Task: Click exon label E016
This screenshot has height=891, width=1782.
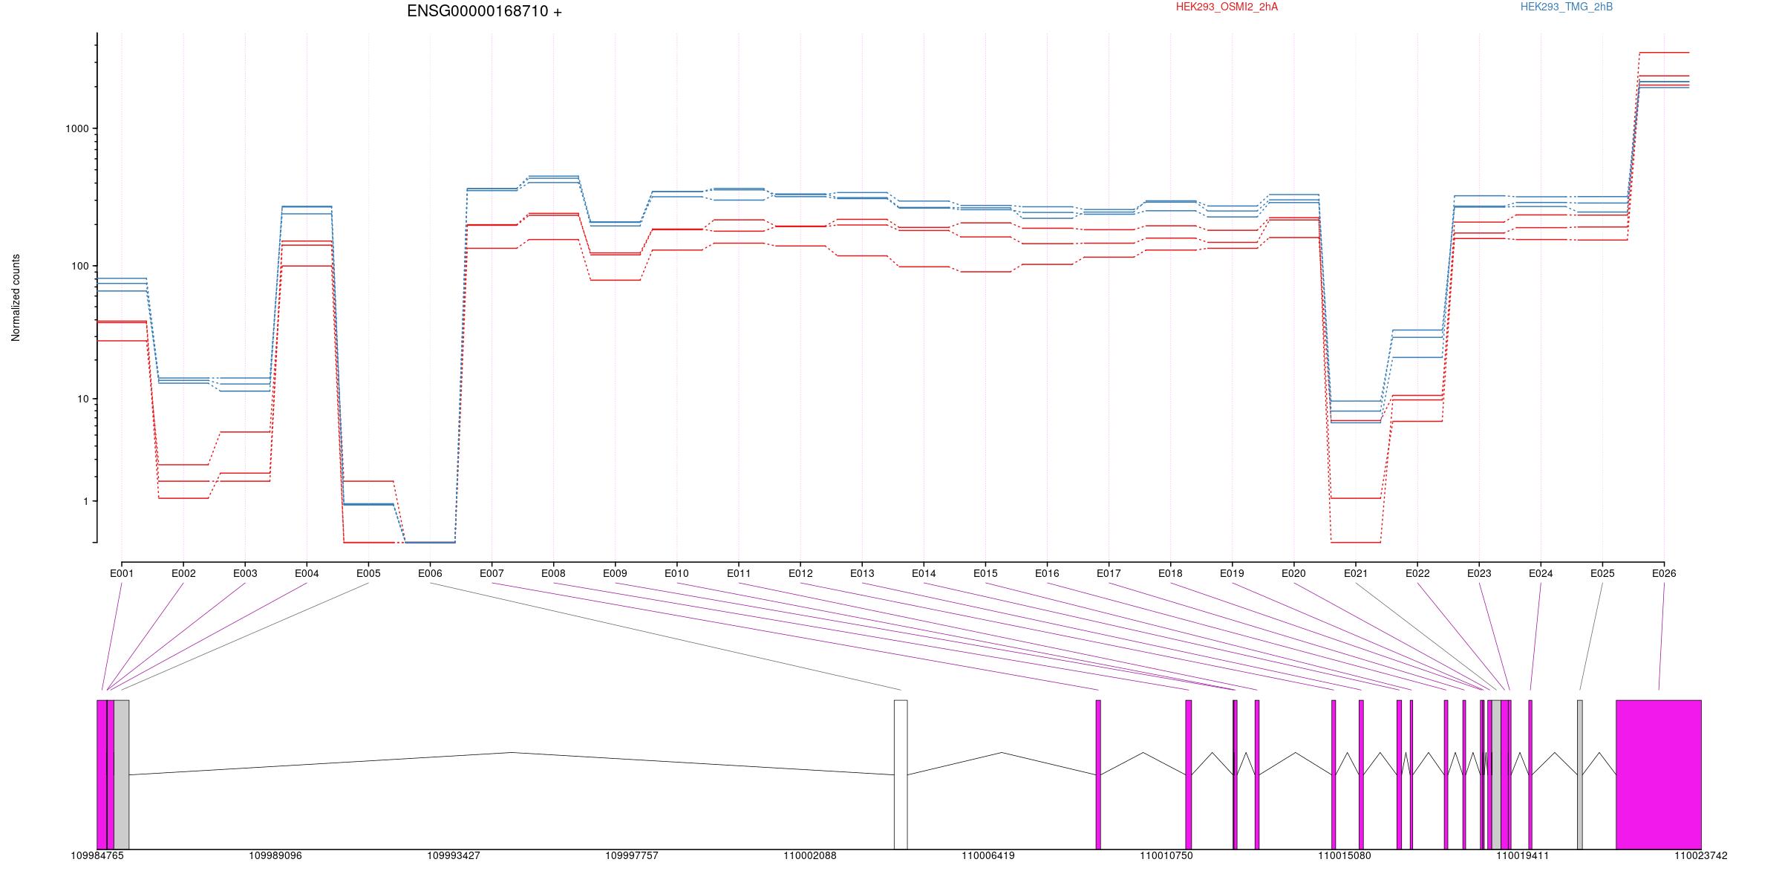Action: click(1047, 573)
